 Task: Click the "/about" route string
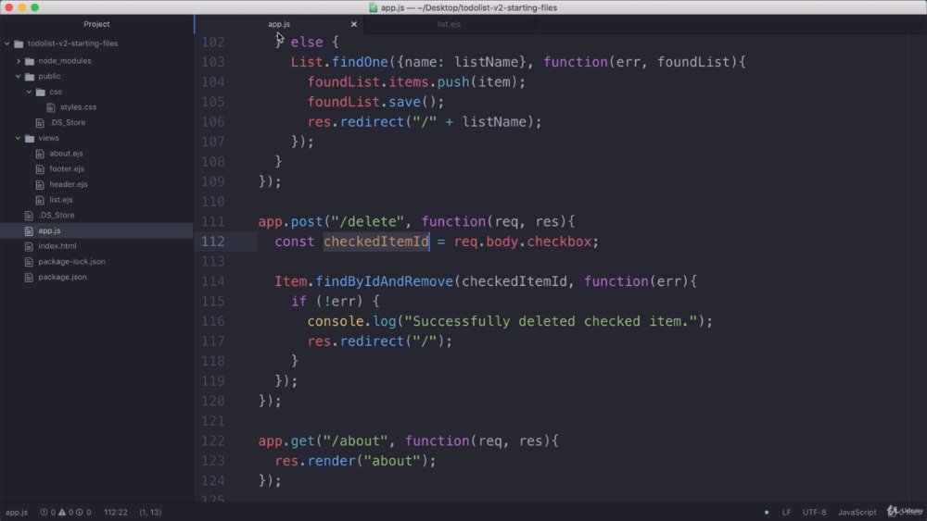355,440
